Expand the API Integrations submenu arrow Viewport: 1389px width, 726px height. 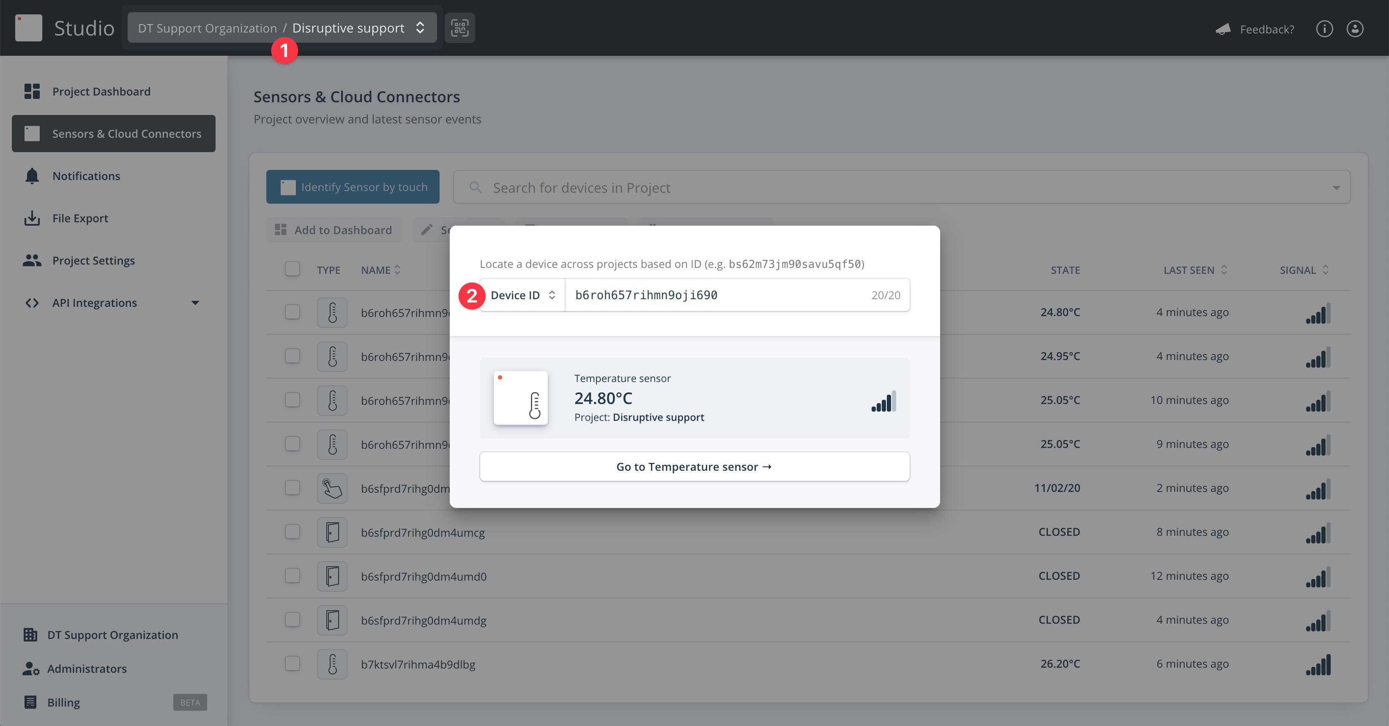click(195, 303)
